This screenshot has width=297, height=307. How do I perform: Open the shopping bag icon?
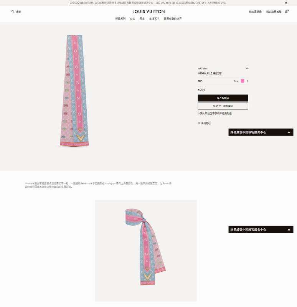click(286, 12)
